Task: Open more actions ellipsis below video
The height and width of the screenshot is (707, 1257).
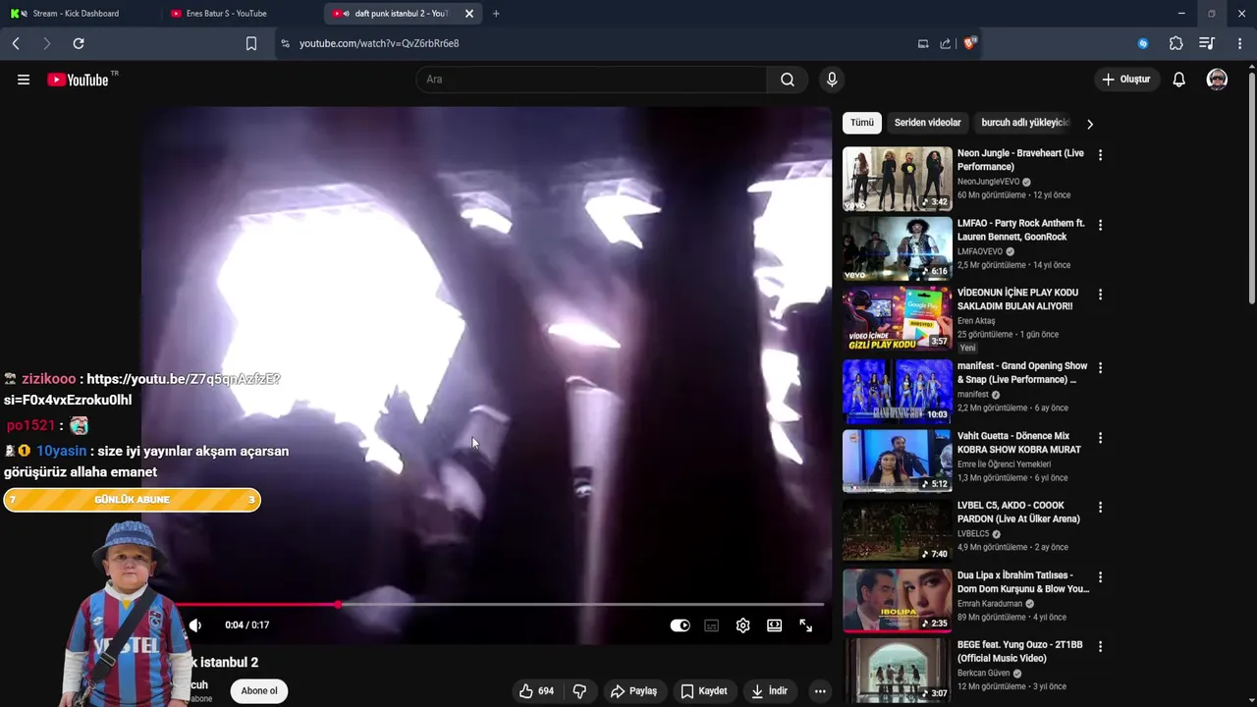Action: click(820, 691)
